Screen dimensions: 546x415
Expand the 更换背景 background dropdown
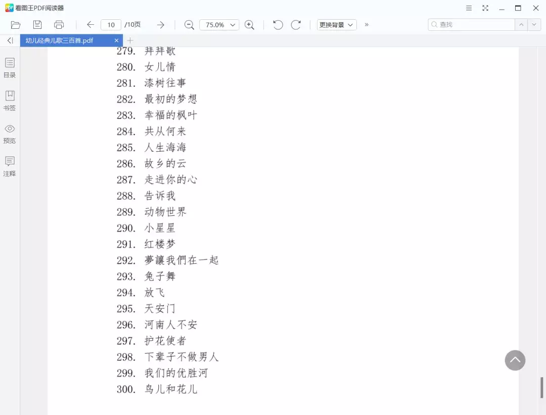pos(337,25)
